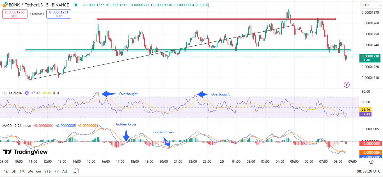Click the orange −0.00000004 label on MACD axis
Image resolution: width=383 pixels, height=177 pixels.
[x=370, y=152]
